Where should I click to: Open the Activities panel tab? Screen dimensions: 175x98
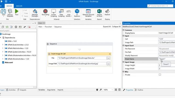(x=11, y=90)
